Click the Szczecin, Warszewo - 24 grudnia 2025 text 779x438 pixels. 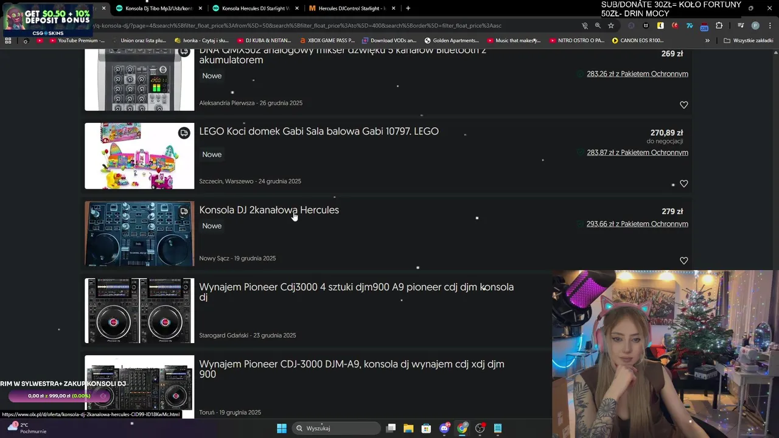[250, 181]
